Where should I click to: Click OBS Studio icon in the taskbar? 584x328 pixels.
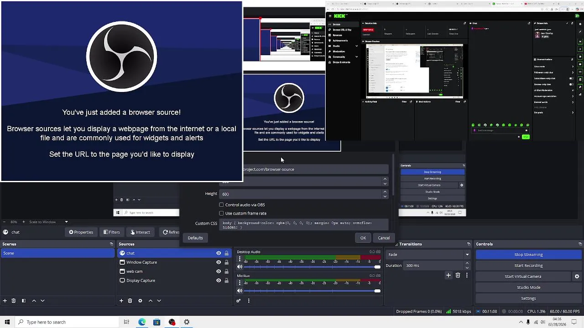(x=172, y=322)
